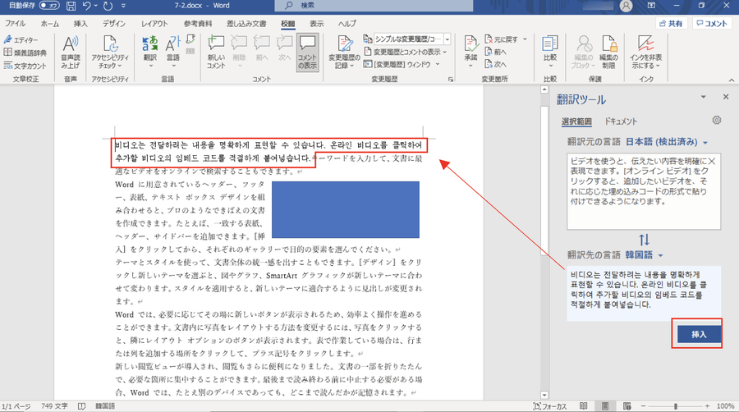739x412 pixels.
Task: Close the 翻訳ツール pane
Action: [726, 97]
